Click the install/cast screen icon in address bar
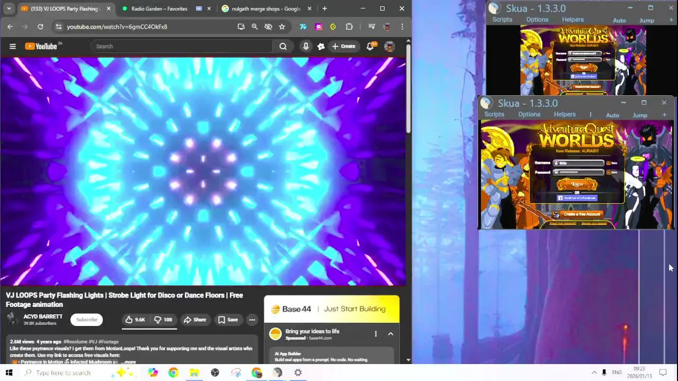The width and height of the screenshot is (678, 381). coord(241,26)
